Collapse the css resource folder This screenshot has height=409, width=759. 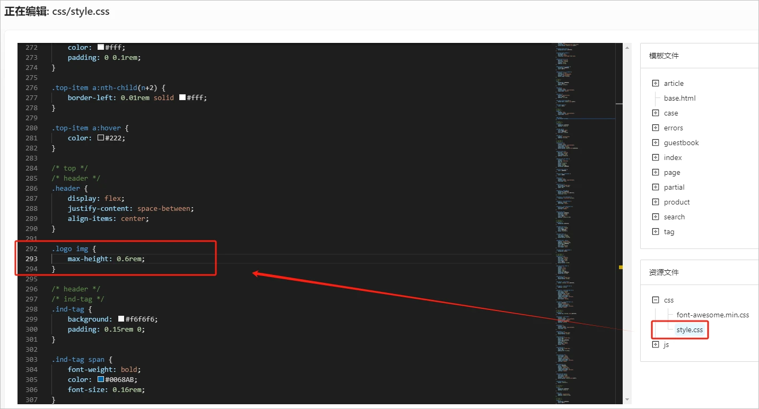click(656, 300)
